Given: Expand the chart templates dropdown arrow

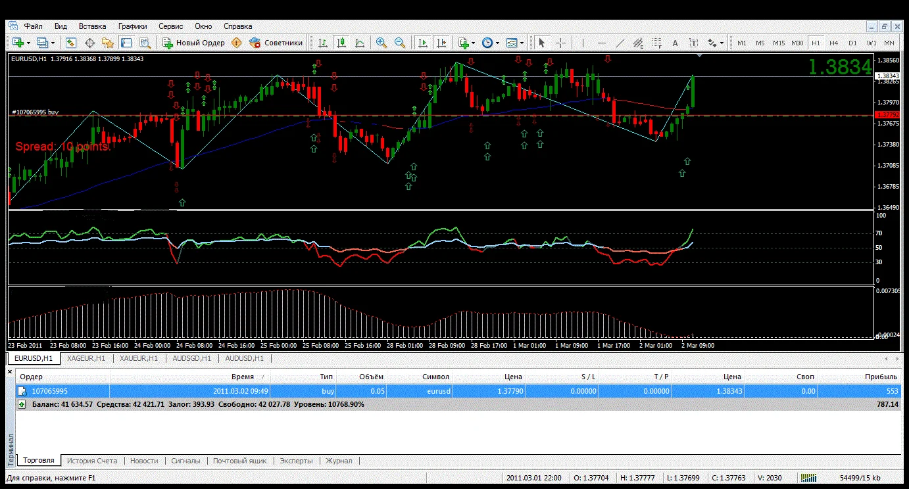Looking at the screenshot, I should click(522, 43).
